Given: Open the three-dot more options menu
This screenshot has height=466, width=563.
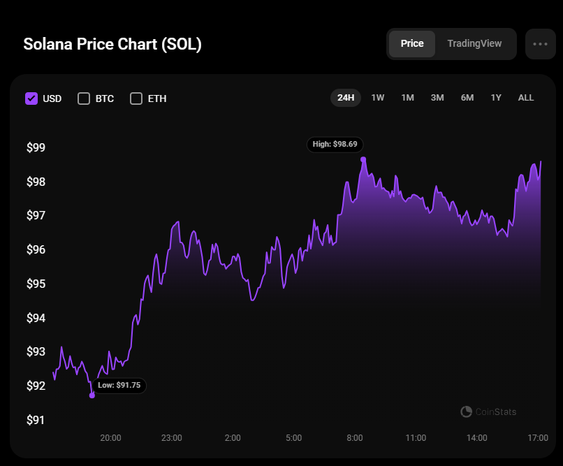Looking at the screenshot, I should [540, 44].
